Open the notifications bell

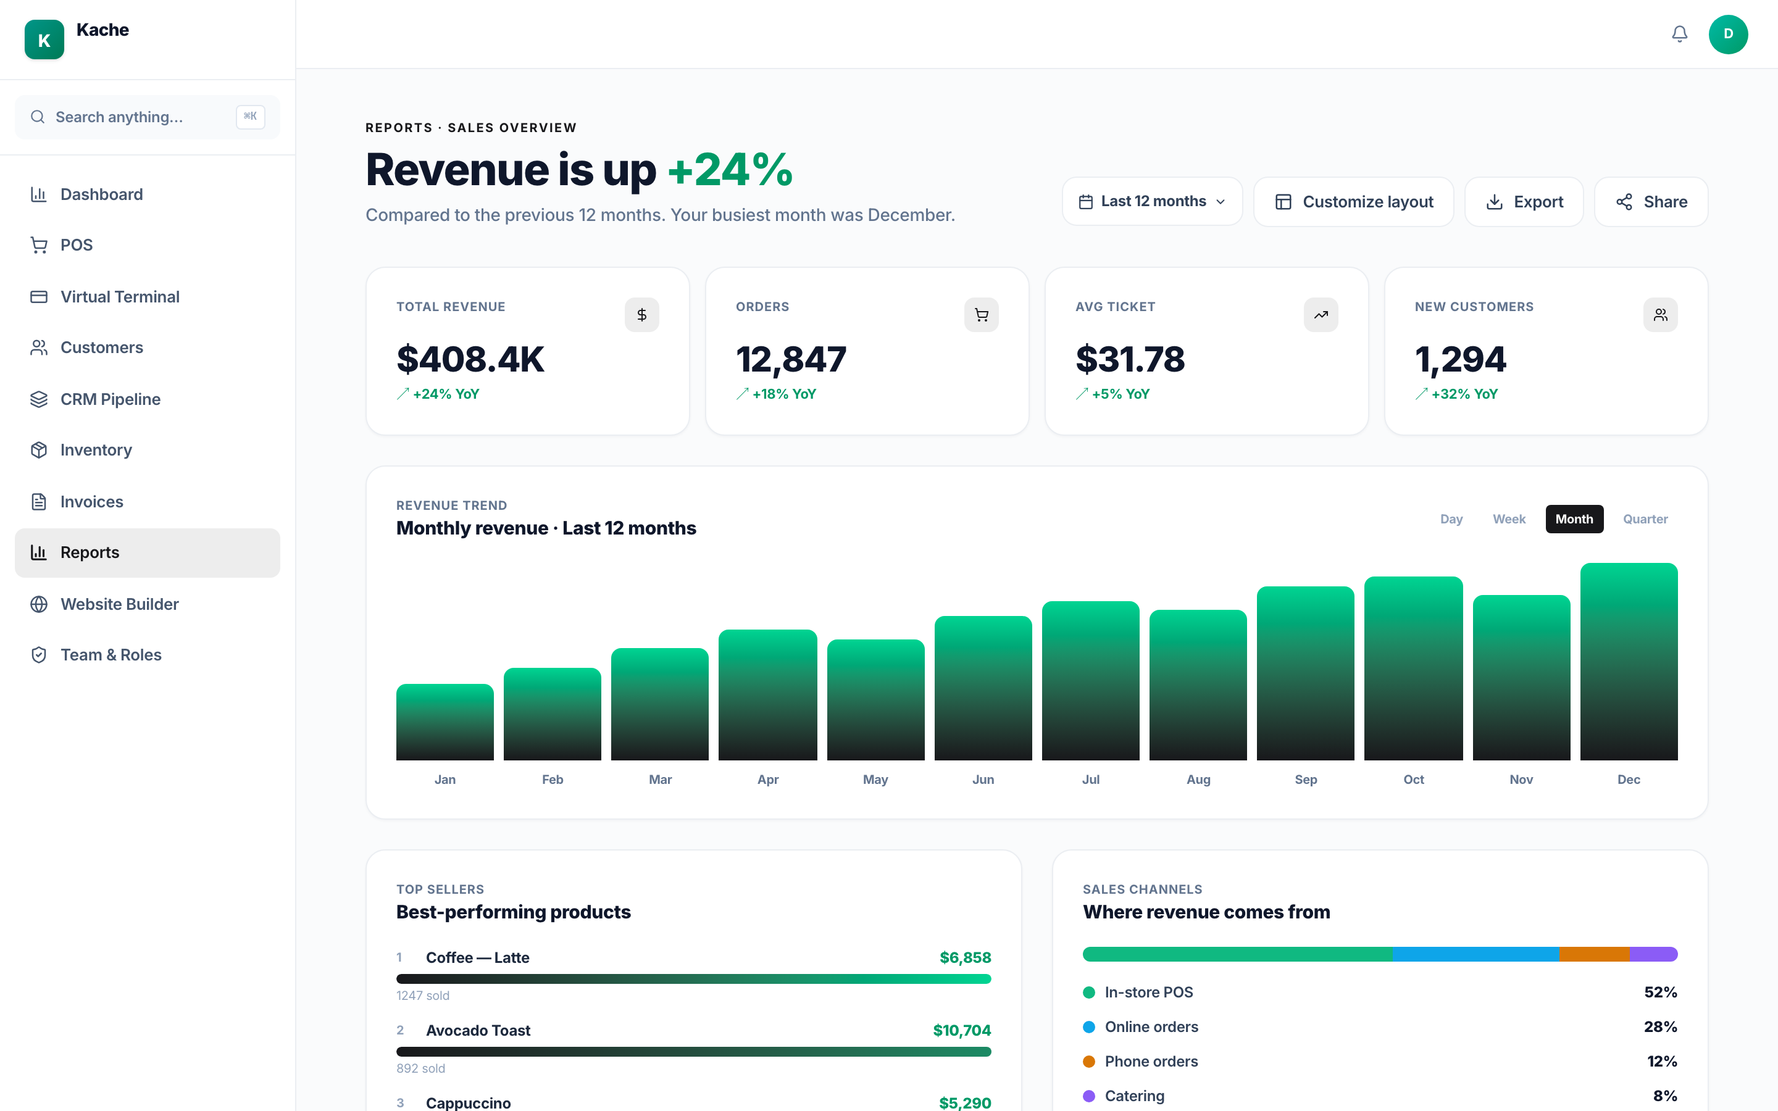1680,34
